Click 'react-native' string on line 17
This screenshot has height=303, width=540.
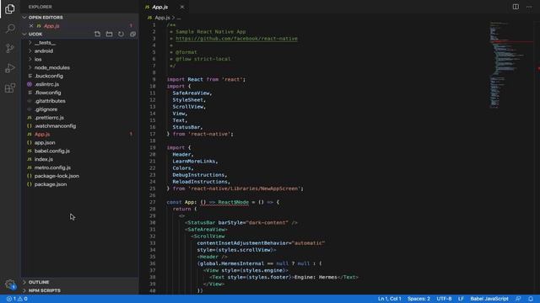click(209, 134)
